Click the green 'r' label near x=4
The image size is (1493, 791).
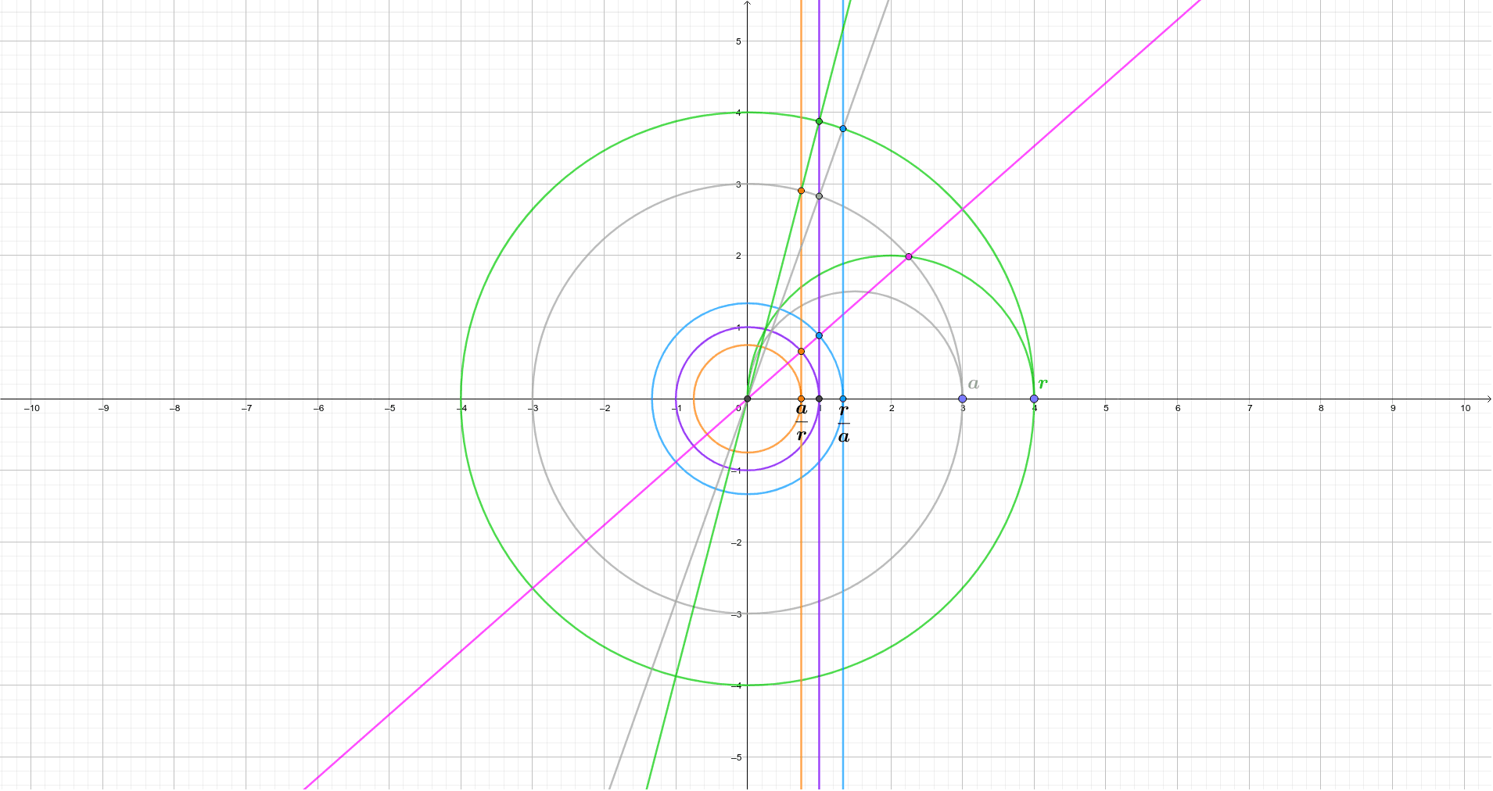(x=1043, y=383)
